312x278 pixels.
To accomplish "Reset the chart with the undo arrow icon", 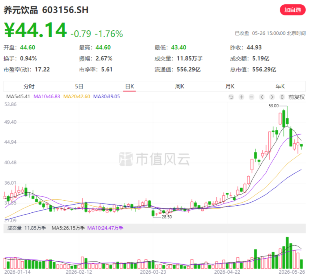I will pos(231,97).
